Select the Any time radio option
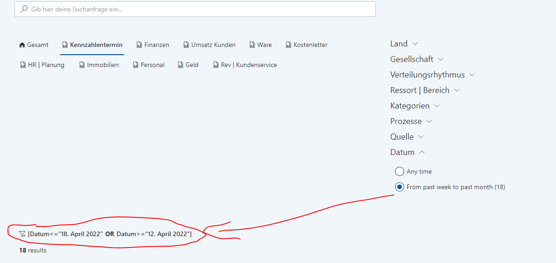This screenshot has height=263, width=556. [400, 171]
